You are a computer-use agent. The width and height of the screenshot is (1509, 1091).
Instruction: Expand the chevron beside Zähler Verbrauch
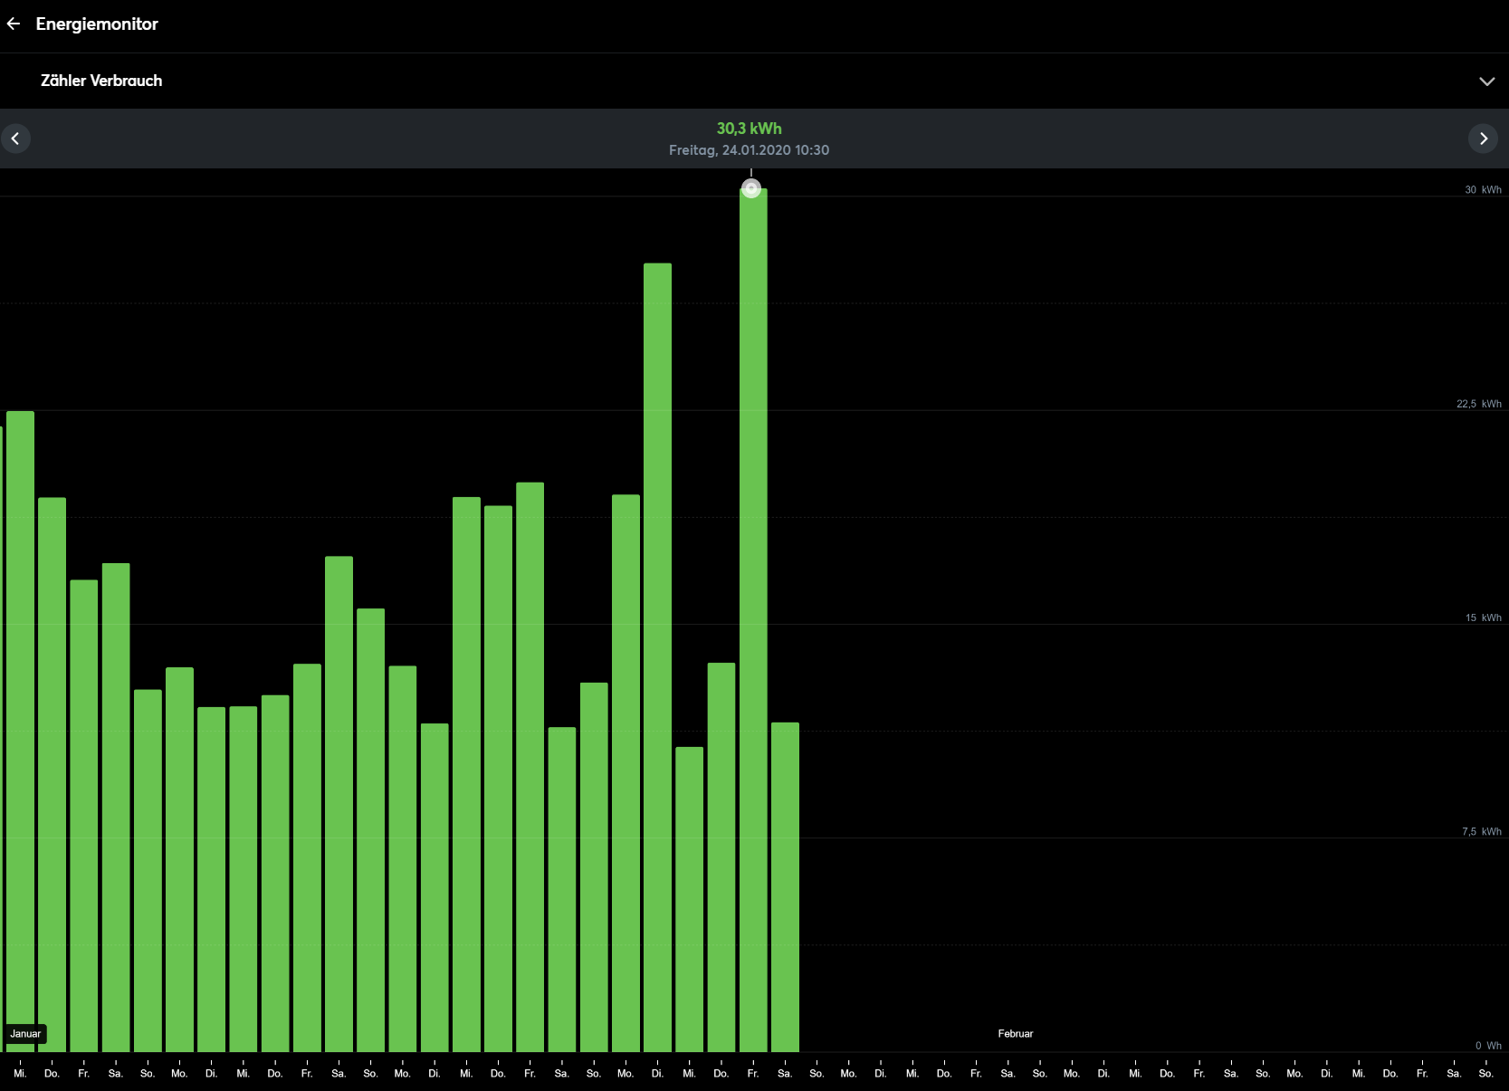[x=1486, y=81]
